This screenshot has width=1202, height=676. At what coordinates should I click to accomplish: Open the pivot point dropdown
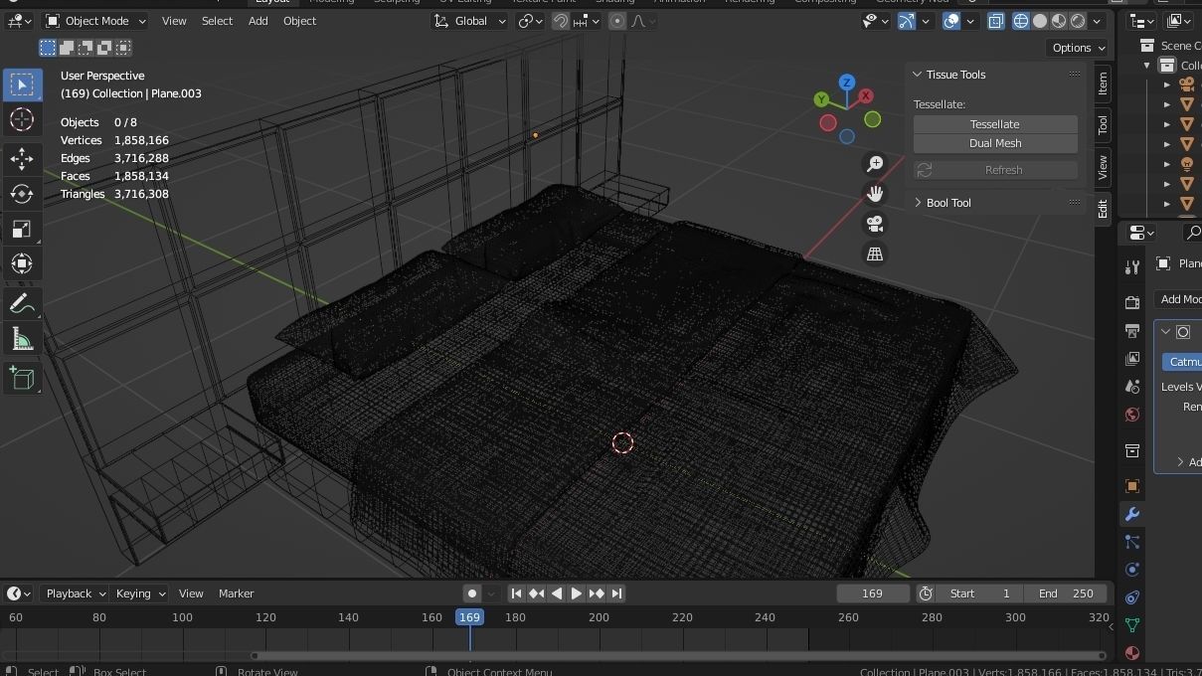pos(530,21)
